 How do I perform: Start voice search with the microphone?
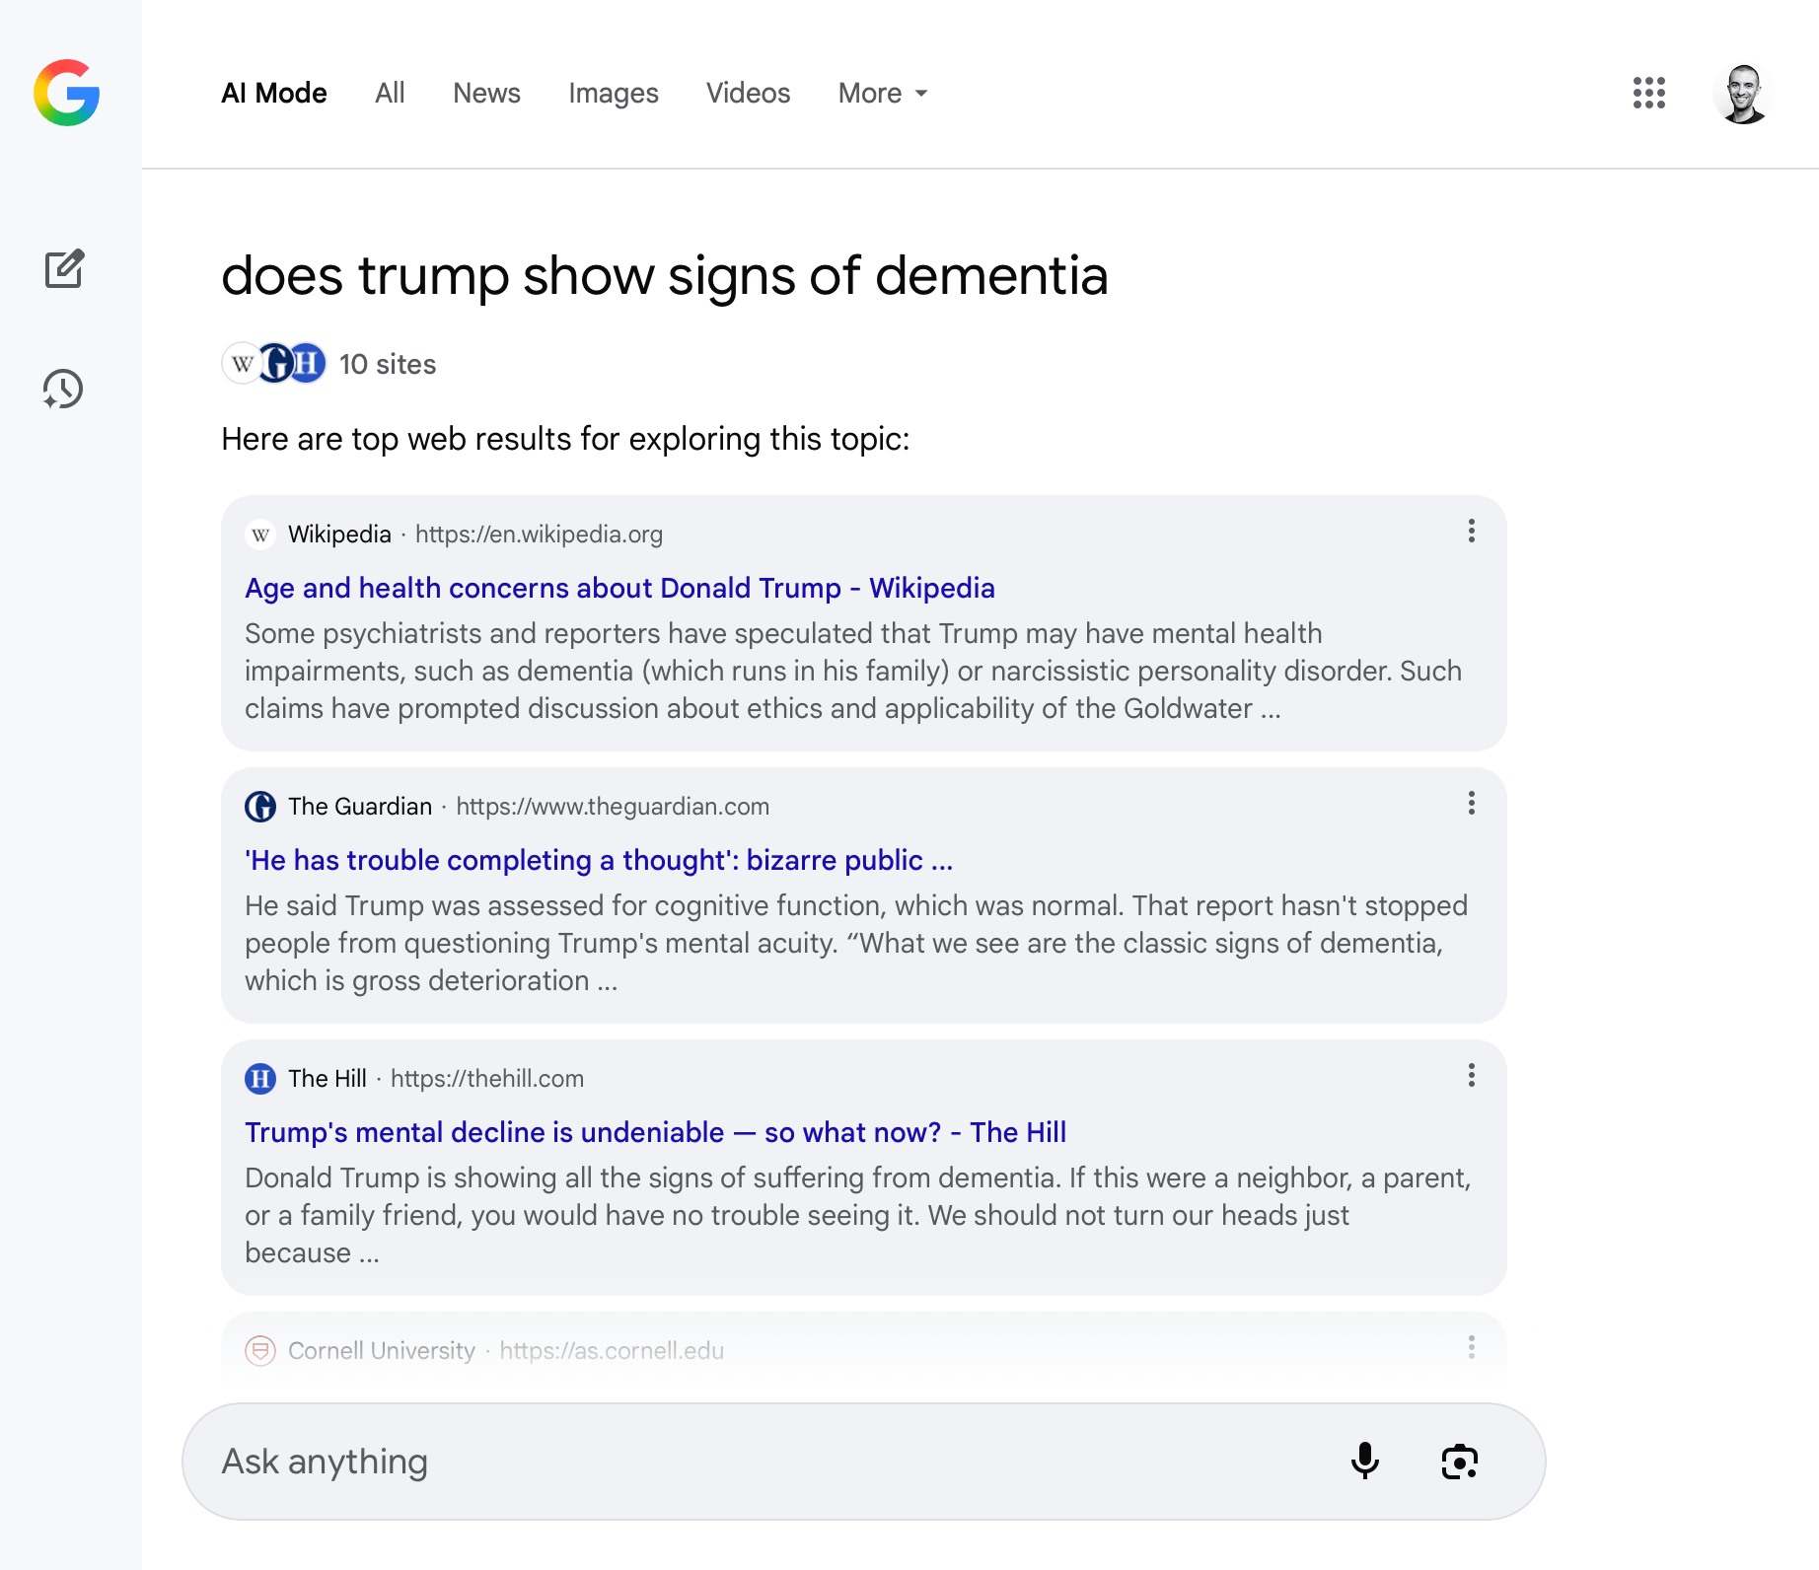pos(1364,1461)
